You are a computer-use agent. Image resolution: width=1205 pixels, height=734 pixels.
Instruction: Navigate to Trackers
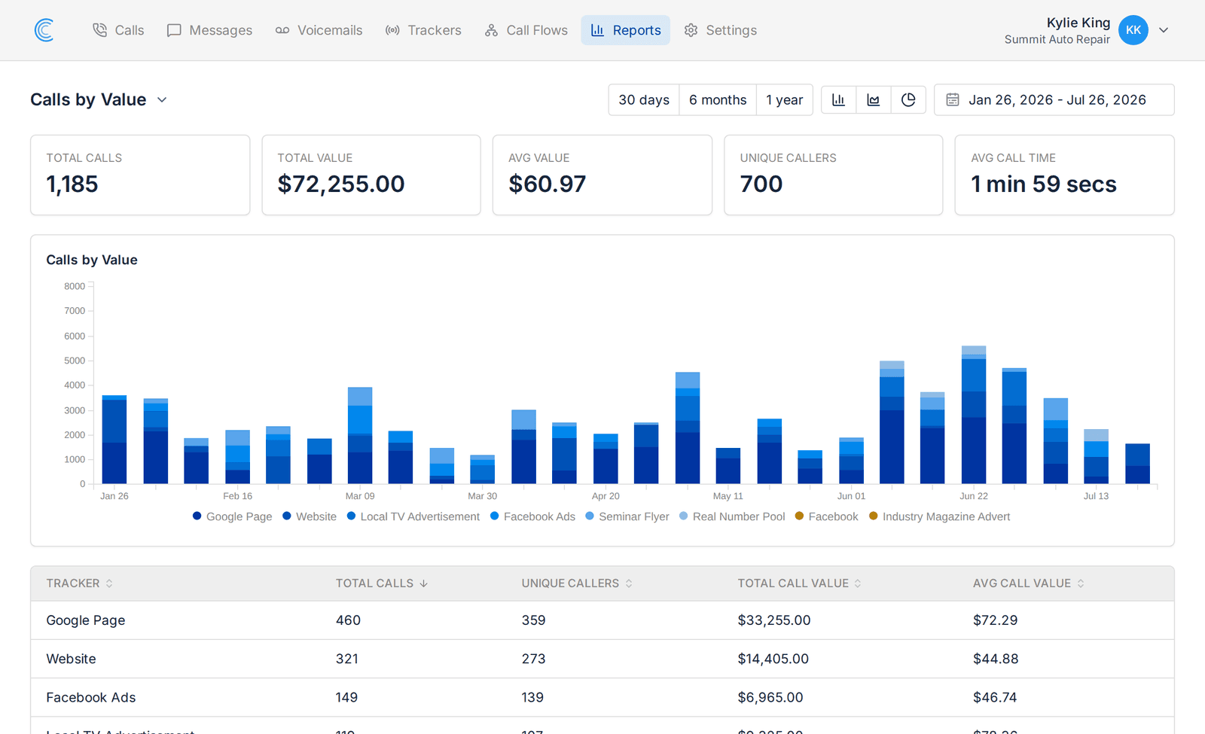coord(423,30)
